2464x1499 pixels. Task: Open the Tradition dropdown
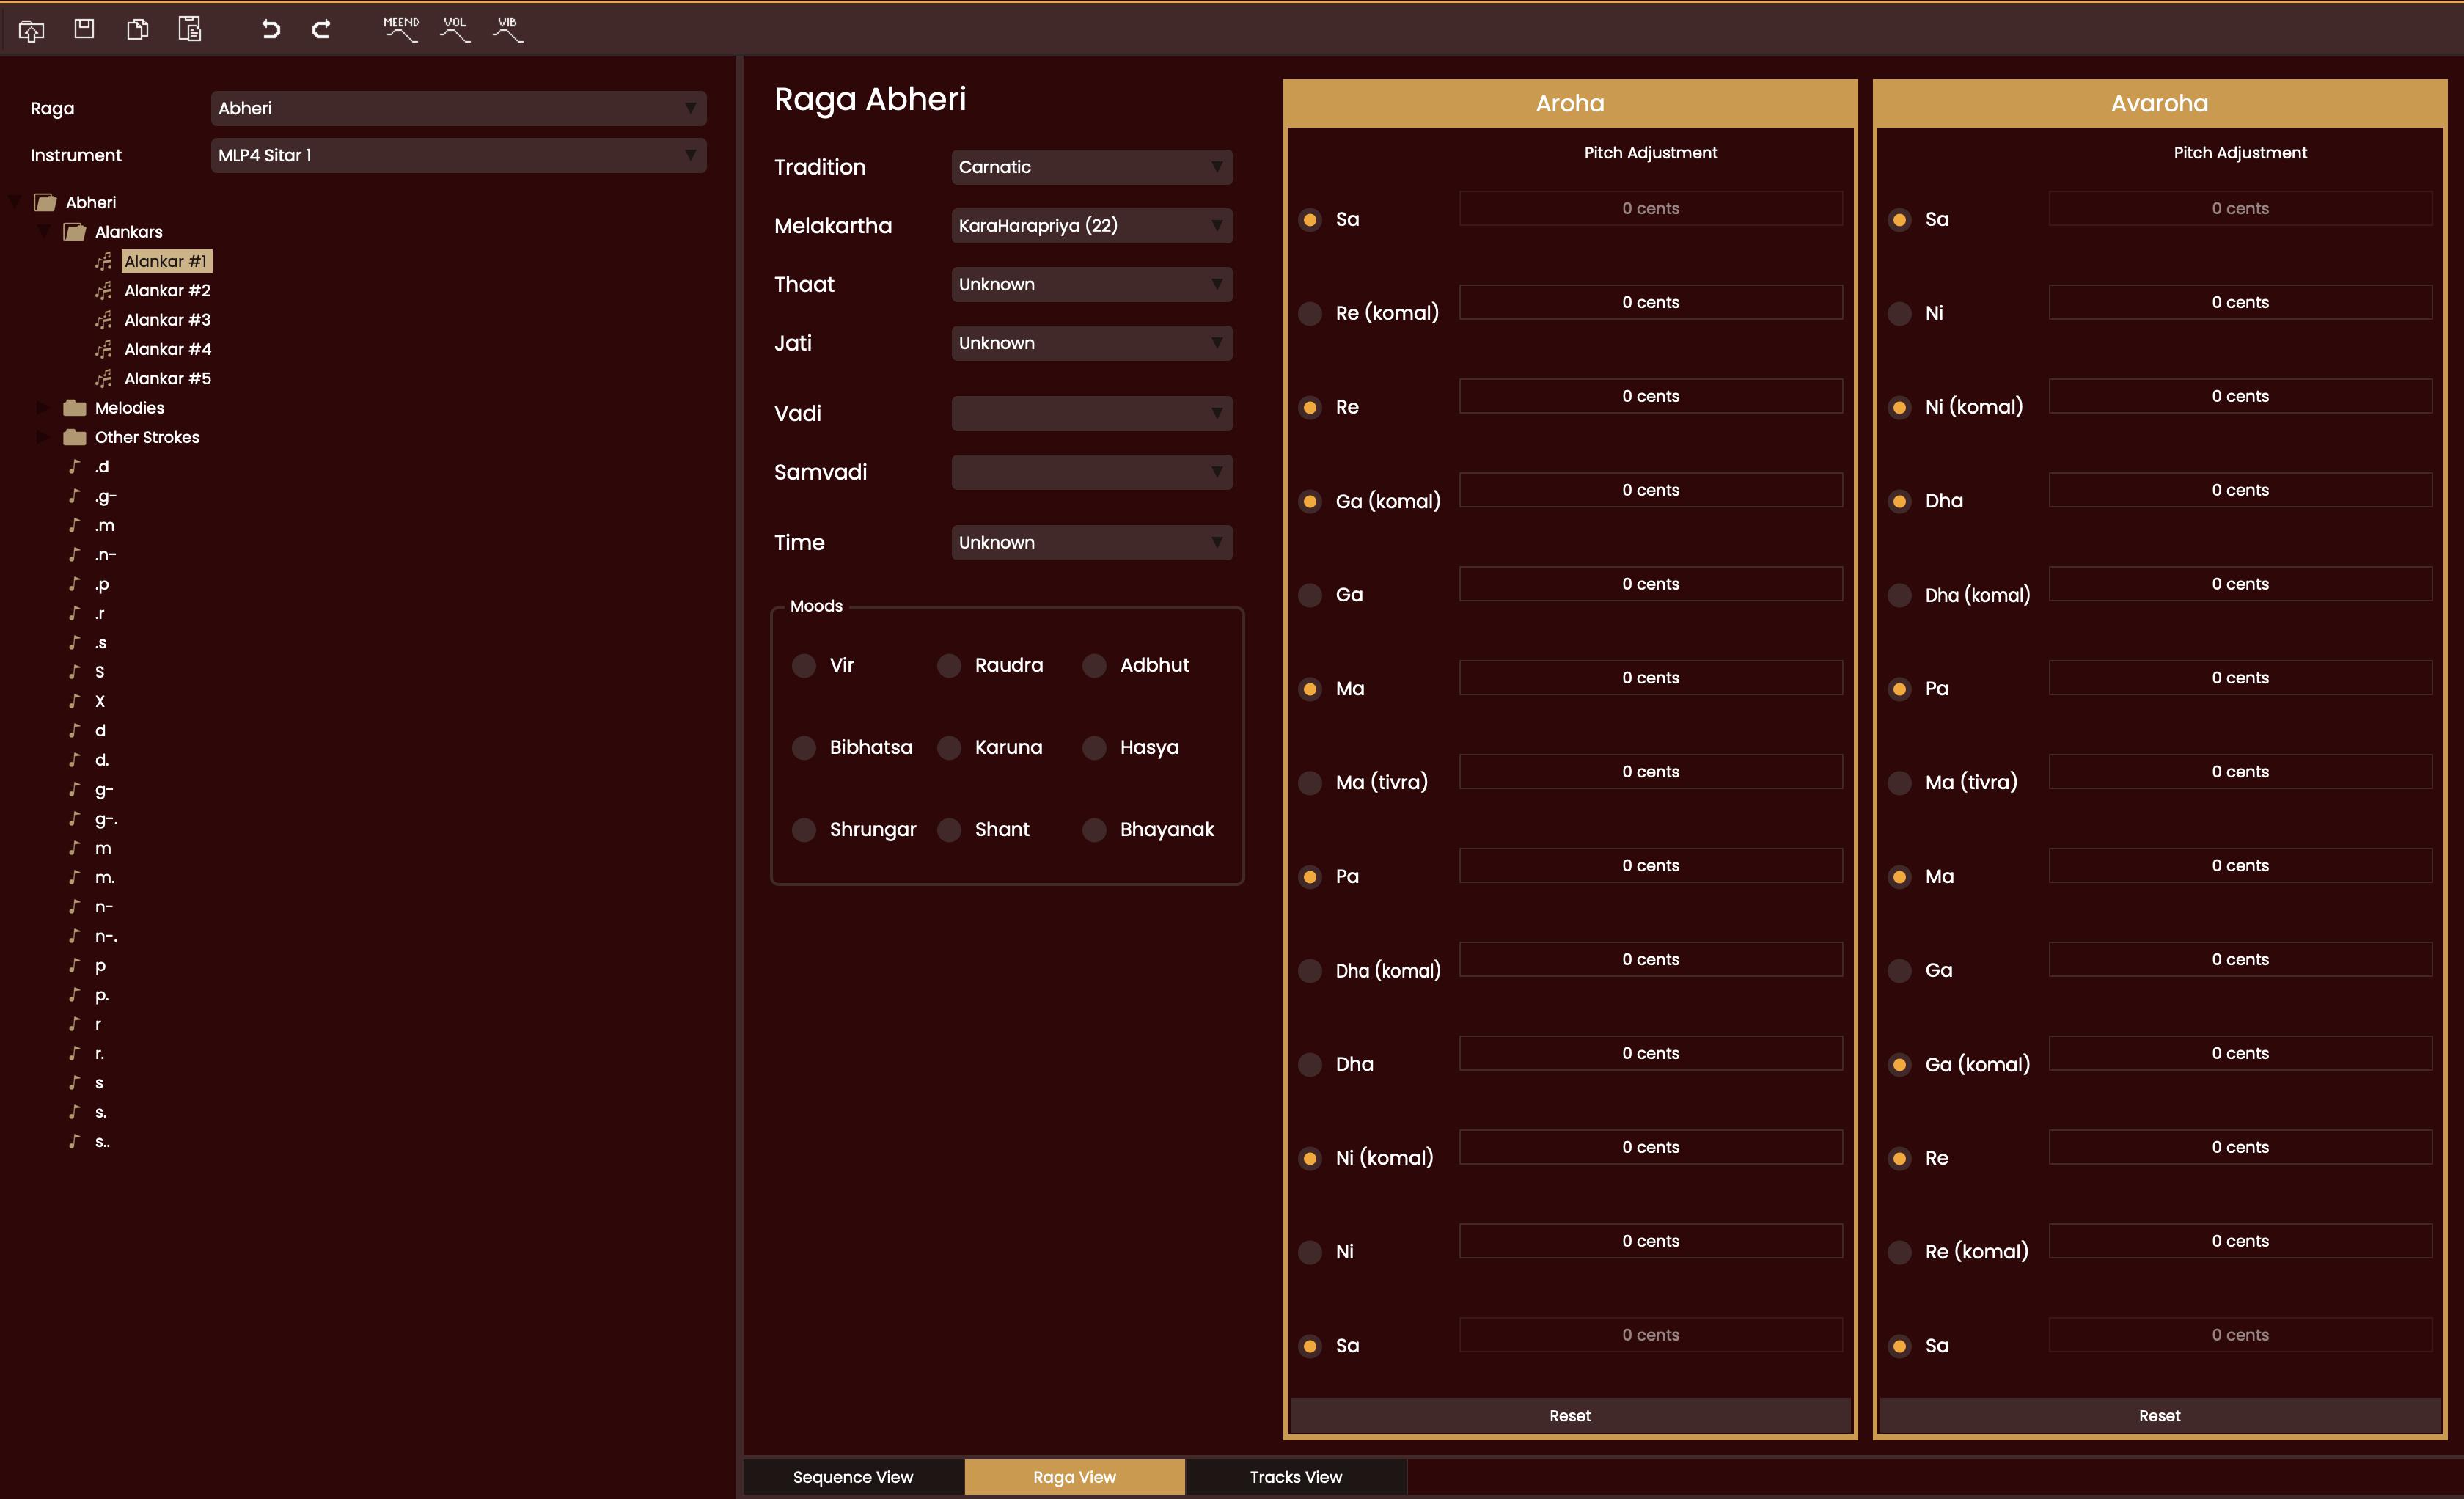[1092, 167]
